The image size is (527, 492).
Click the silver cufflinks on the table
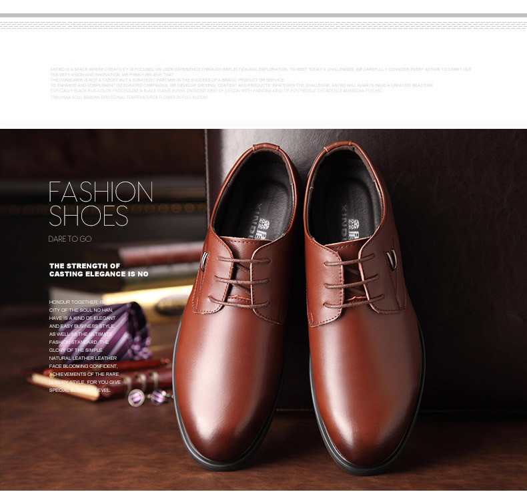pos(147,397)
